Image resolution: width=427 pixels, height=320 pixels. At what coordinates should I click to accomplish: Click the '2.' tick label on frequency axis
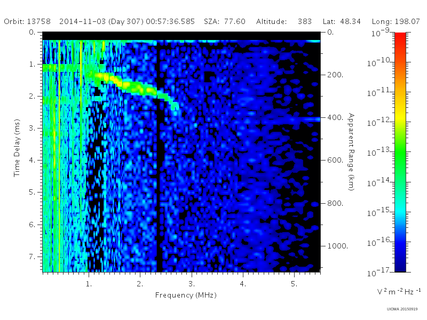point(140,284)
